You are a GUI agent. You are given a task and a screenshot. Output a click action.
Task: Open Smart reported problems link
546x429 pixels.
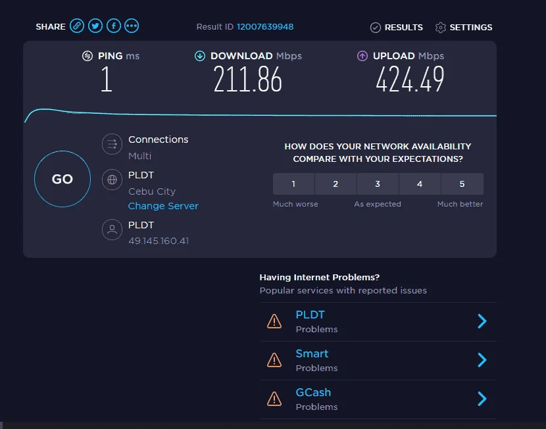pyautogui.click(x=312, y=354)
